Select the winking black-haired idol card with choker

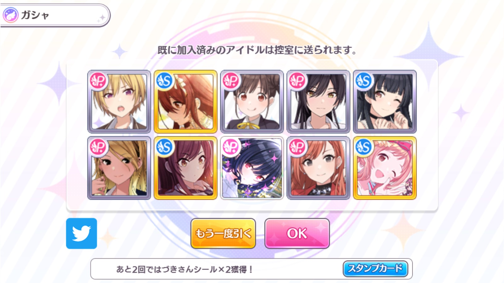[x=385, y=102]
